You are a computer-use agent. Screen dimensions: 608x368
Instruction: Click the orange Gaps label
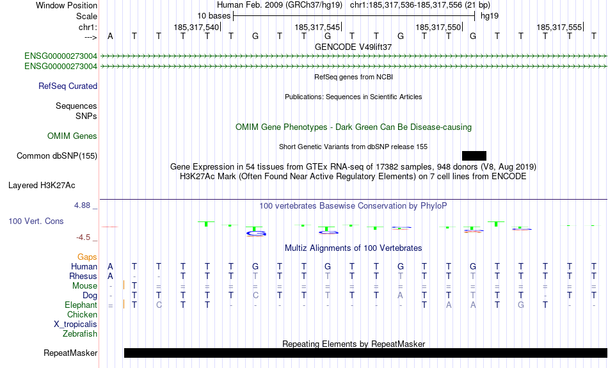[x=87, y=257]
